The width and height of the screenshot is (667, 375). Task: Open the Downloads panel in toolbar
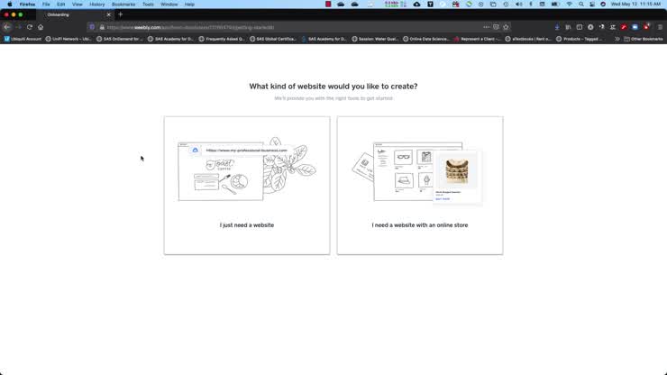(x=556, y=27)
